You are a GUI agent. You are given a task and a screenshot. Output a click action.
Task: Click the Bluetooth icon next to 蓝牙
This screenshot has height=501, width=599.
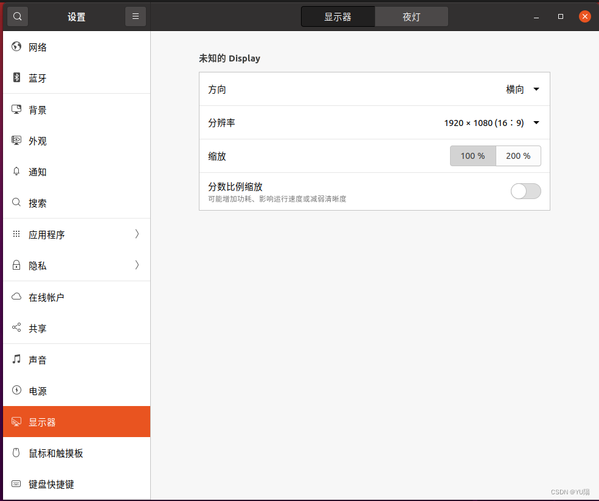point(16,78)
